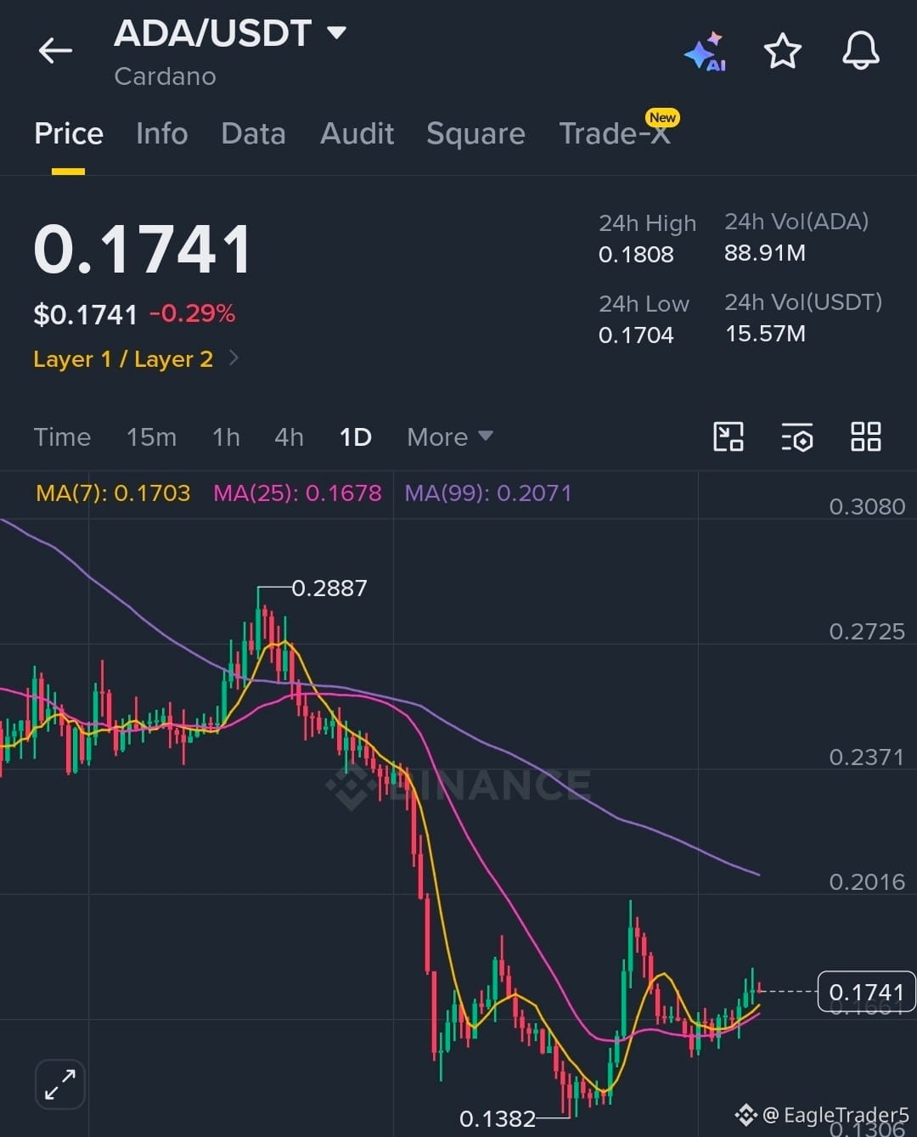Click the MA(7): 0.1703 indicator label
Screen dimensions: 917x1137
tap(113, 493)
